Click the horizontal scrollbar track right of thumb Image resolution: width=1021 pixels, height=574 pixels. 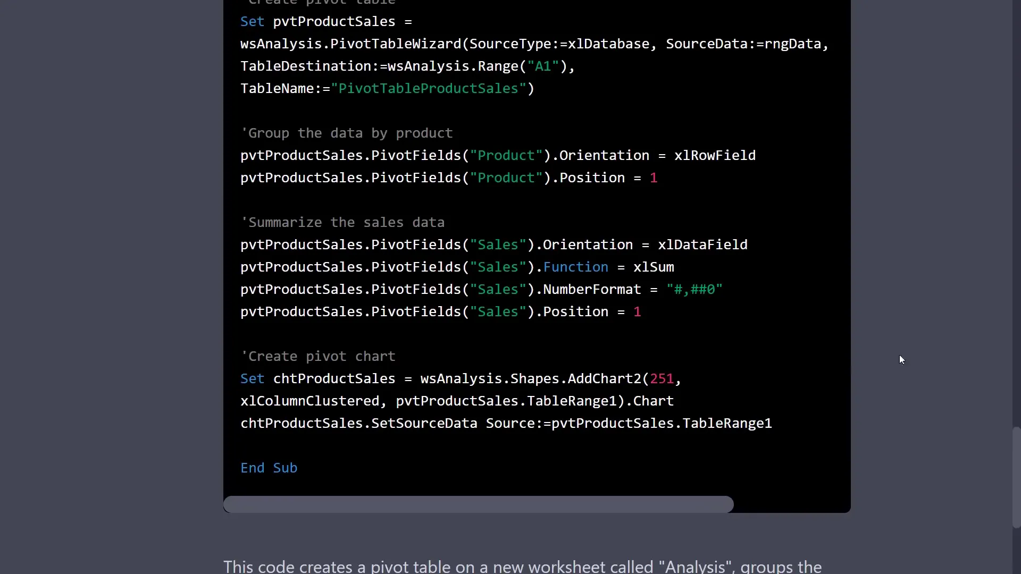[x=791, y=504]
